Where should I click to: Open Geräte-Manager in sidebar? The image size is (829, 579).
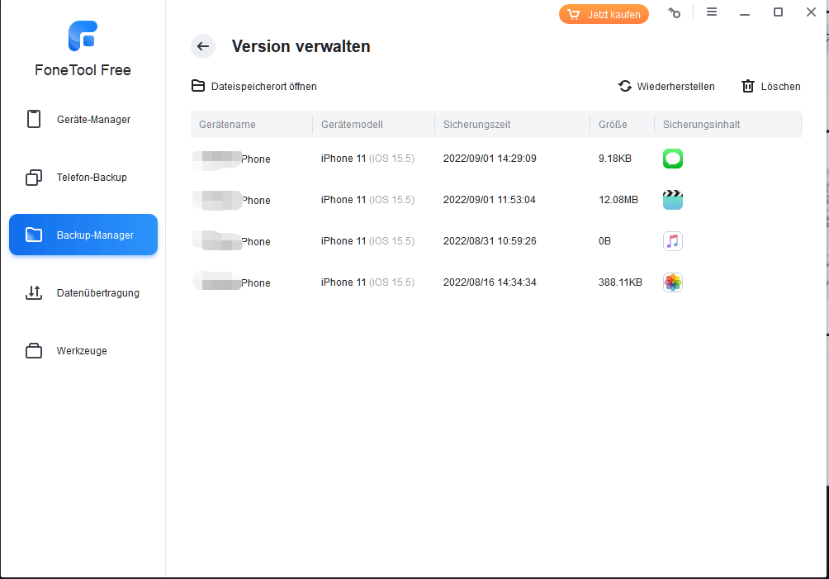(83, 120)
